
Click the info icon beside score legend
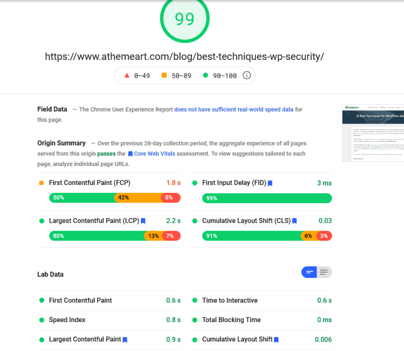(x=246, y=76)
